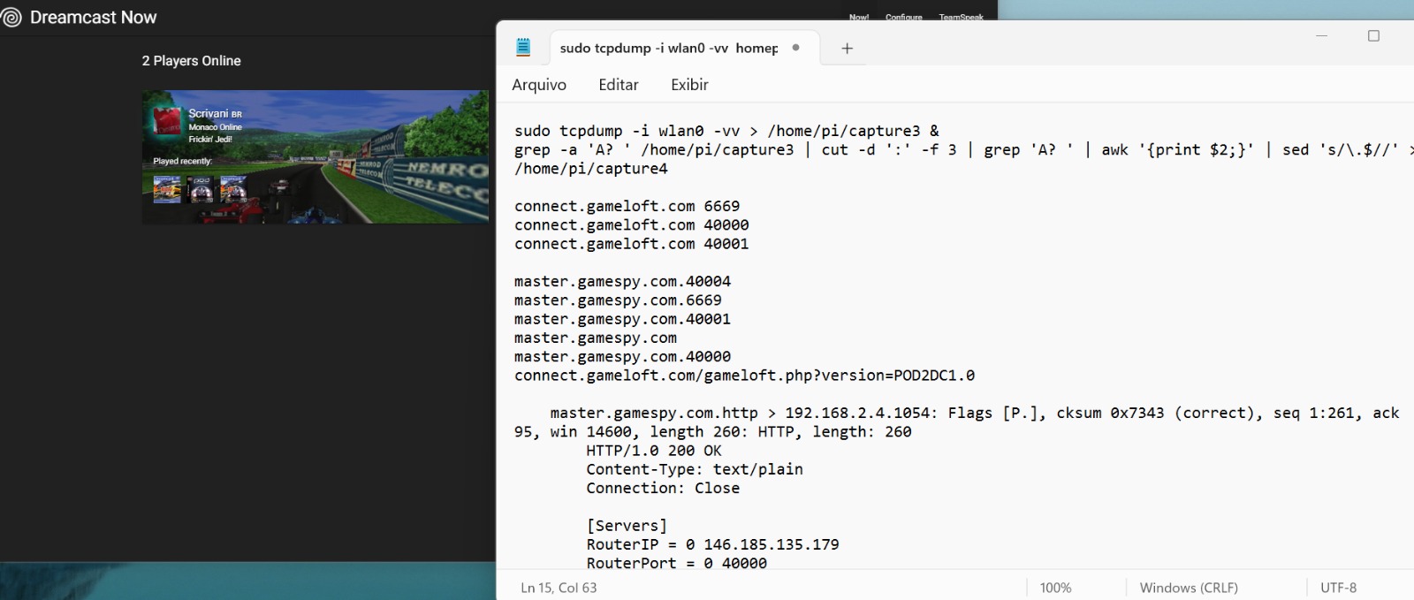Place cursor on the 'sudo tcpdump -i wlan0' command line

coord(726,131)
